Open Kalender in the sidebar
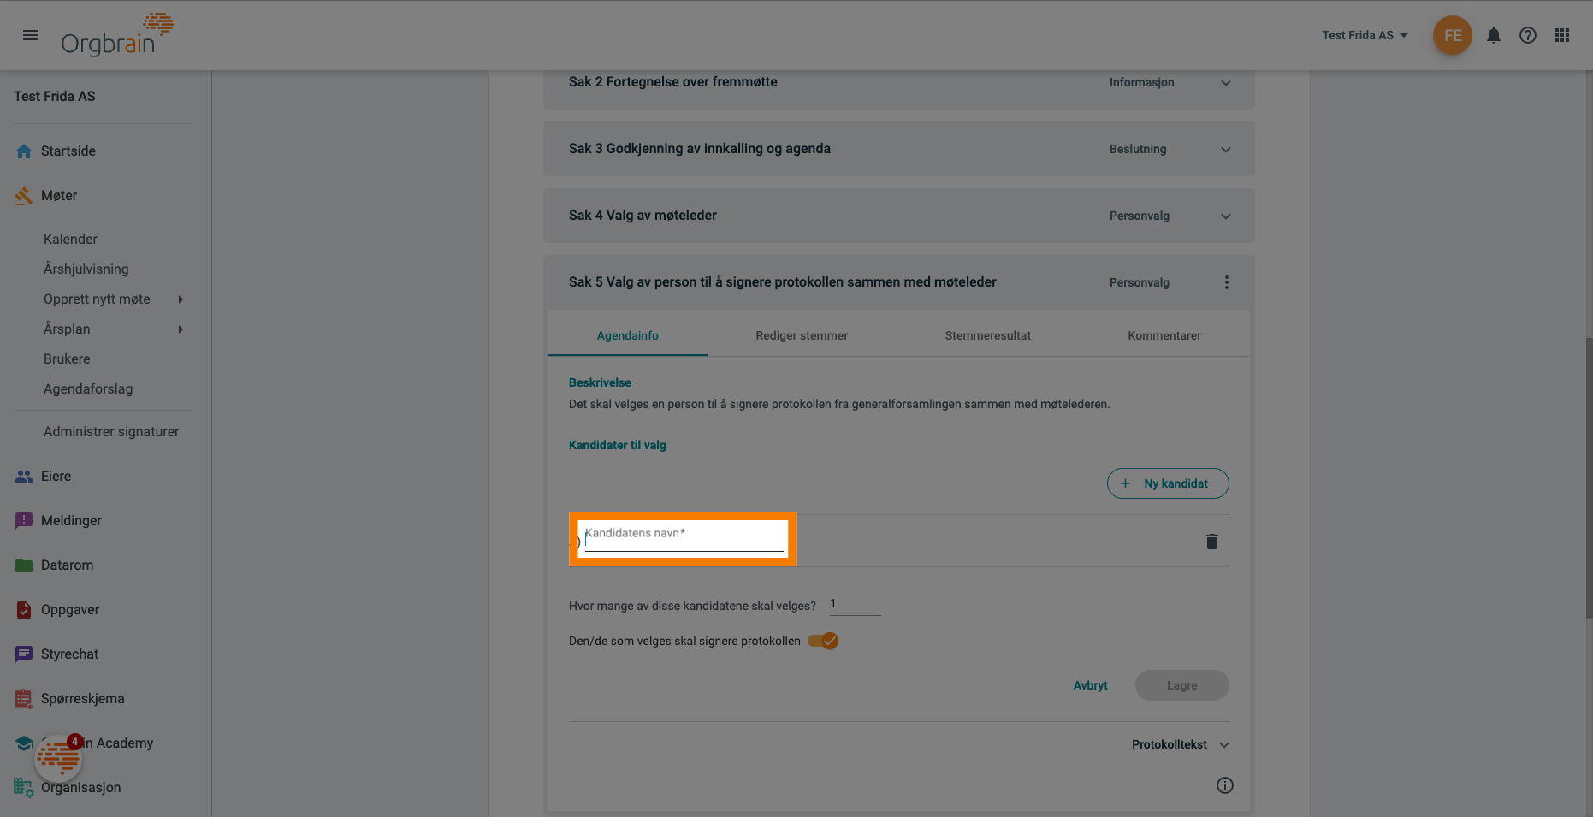 (x=70, y=240)
